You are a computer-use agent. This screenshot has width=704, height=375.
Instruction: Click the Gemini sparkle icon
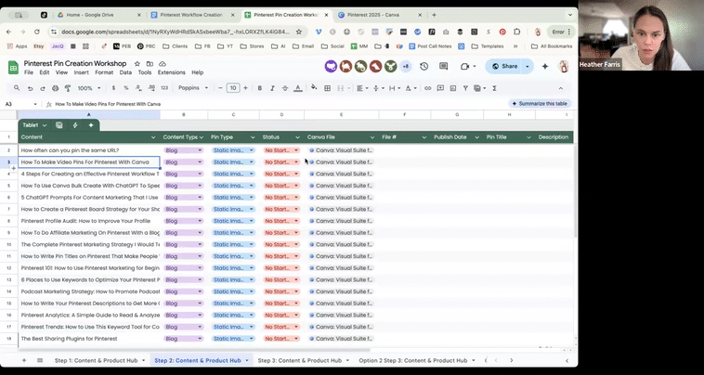click(x=545, y=67)
